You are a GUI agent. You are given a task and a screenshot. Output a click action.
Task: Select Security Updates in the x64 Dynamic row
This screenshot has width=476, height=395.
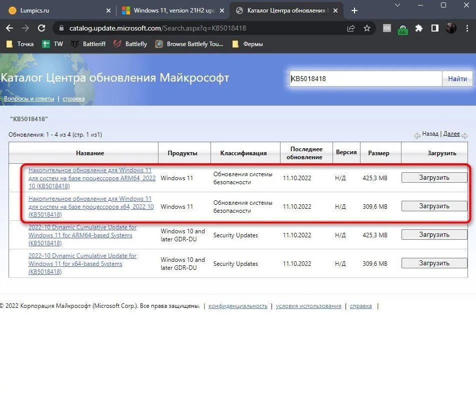(235, 264)
